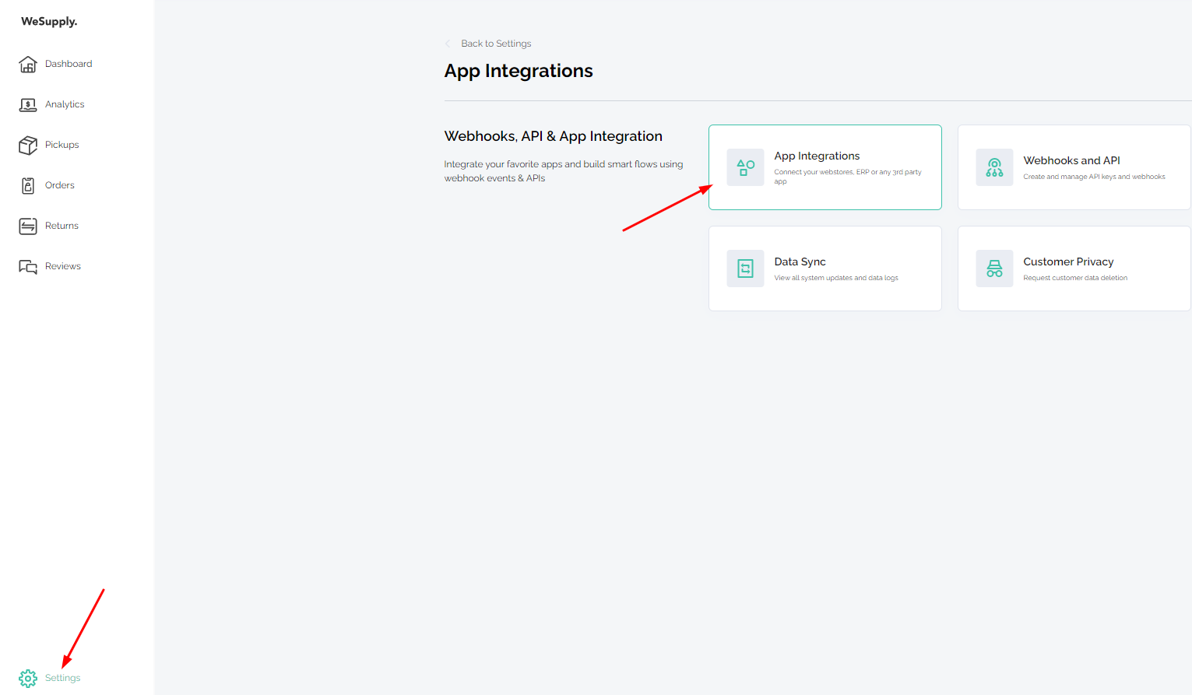The height and width of the screenshot is (695, 1192).
Task: Click the App Integrations shapes icon
Action: pos(745,167)
